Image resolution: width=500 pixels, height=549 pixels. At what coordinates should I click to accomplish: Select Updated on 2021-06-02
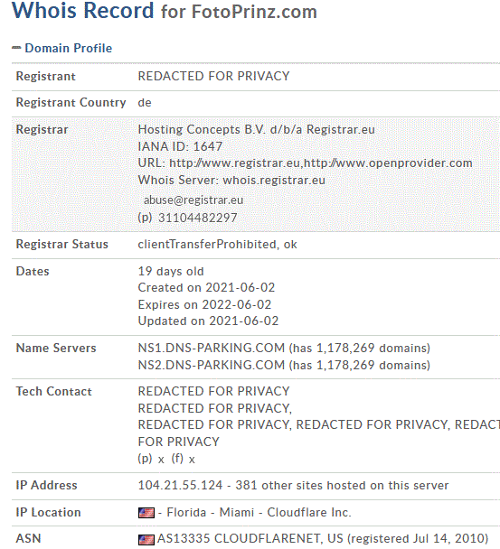tap(208, 321)
